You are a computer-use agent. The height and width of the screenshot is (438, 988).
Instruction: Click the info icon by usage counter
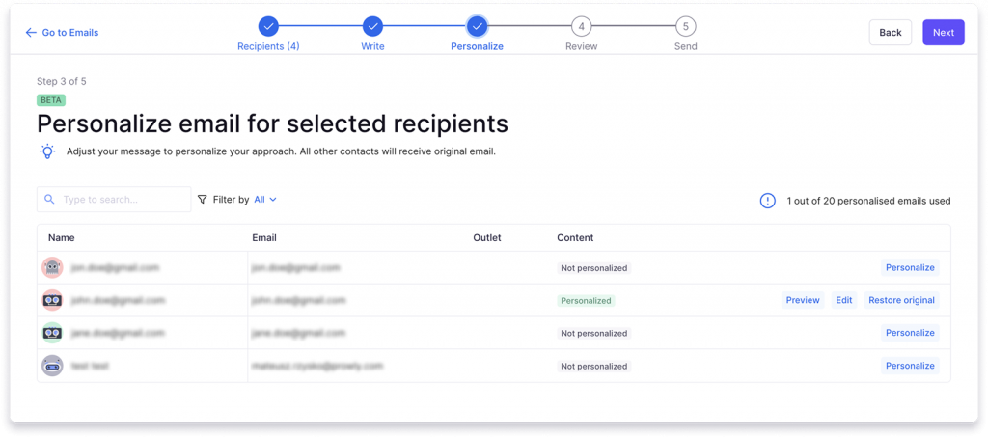tap(767, 201)
